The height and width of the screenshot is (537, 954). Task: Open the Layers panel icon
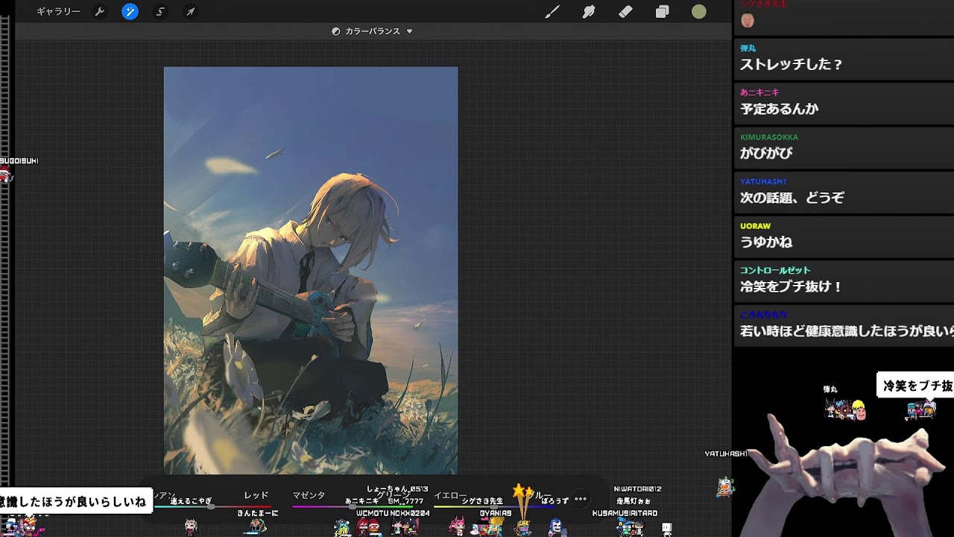662,12
